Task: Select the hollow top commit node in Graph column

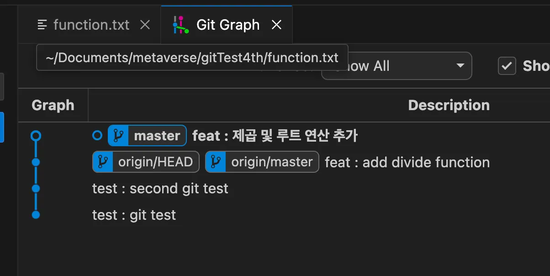Action: click(36, 136)
